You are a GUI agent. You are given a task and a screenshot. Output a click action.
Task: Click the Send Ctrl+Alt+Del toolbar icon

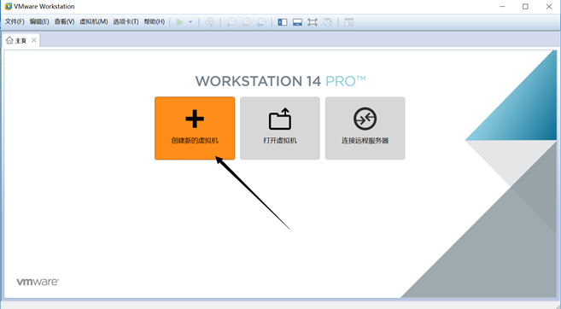[210, 22]
